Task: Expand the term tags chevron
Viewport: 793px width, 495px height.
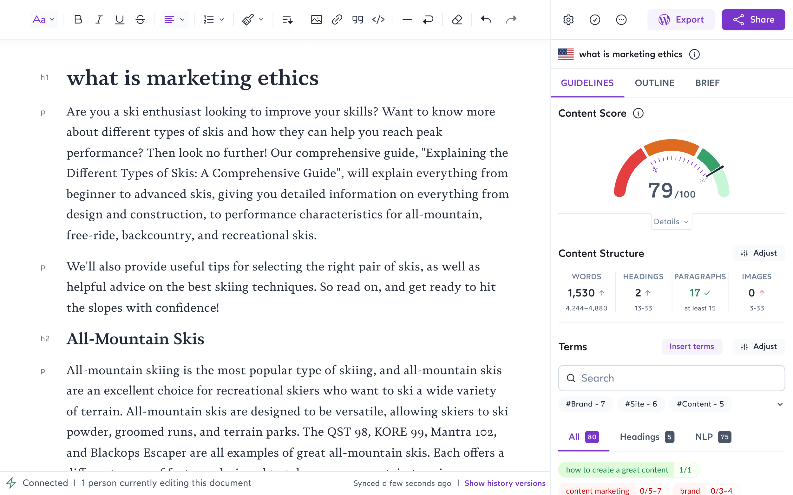Action: pyautogui.click(x=780, y=404)
